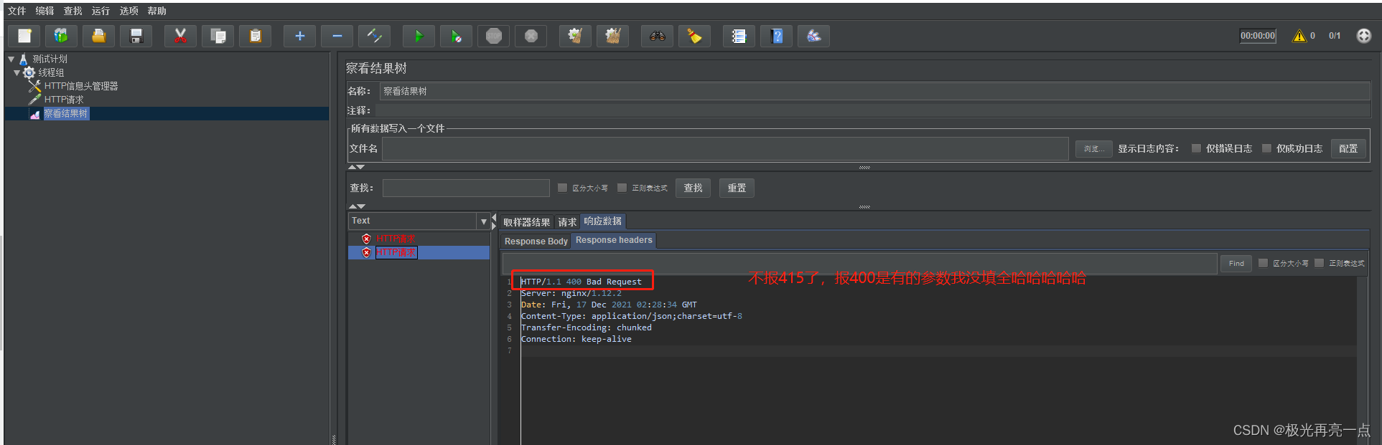Click the remote engine globe icon
The height and width of the screenshot is (445, 1382).
click(x=1364, y=36)
